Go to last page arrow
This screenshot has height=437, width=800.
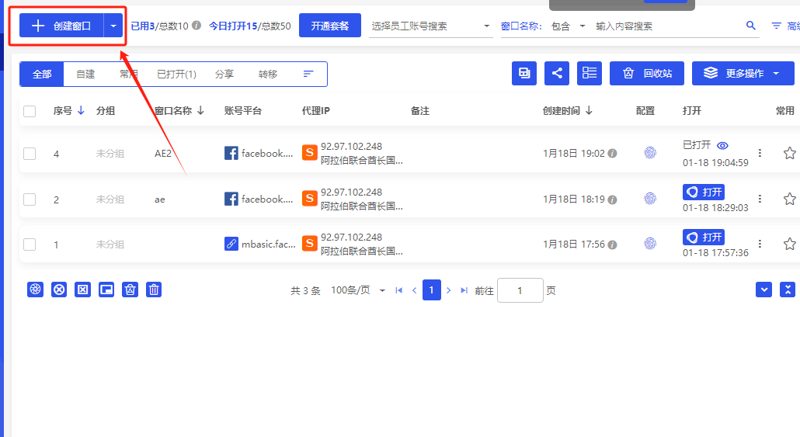[x=464, y=290]
